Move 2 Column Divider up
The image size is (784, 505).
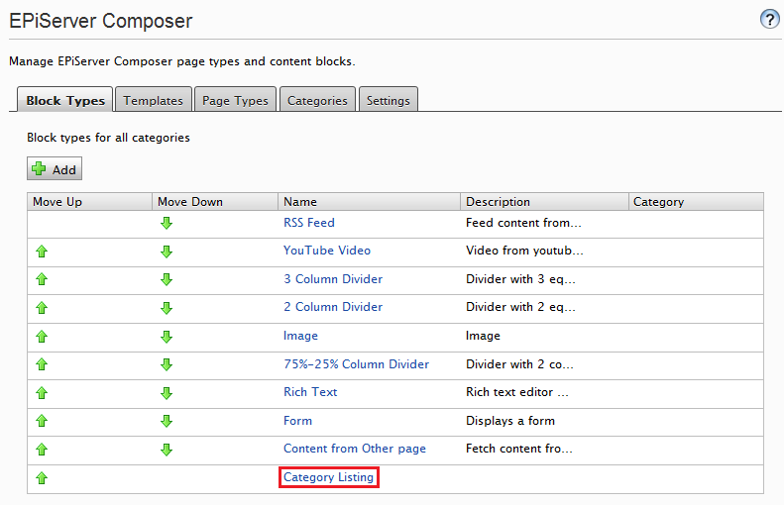coord(42,308)
